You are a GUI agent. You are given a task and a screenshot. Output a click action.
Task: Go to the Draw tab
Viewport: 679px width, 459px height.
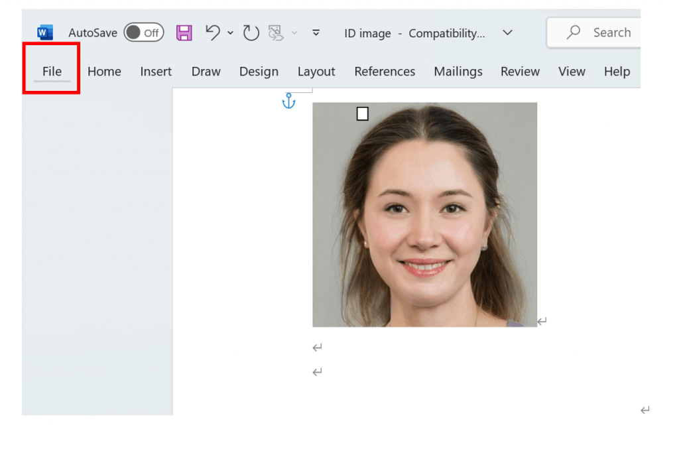(x=206, y=72)
